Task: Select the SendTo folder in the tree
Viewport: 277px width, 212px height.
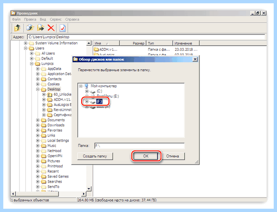Action: point(54,187)
